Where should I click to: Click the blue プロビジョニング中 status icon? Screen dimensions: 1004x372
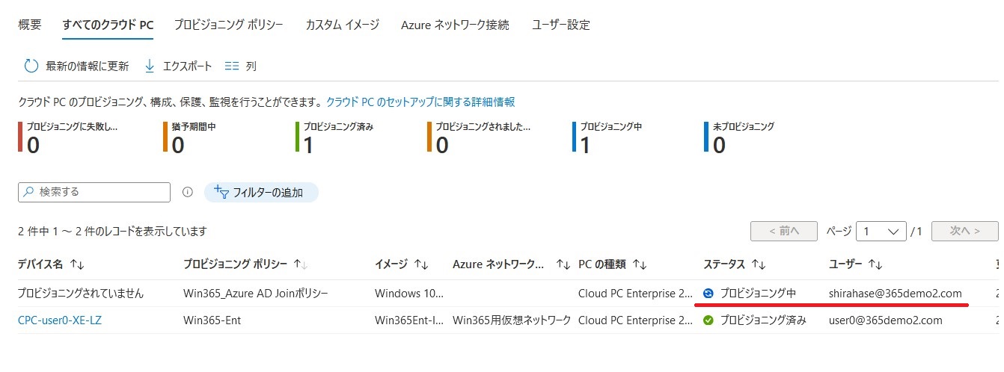click(708, 294)
